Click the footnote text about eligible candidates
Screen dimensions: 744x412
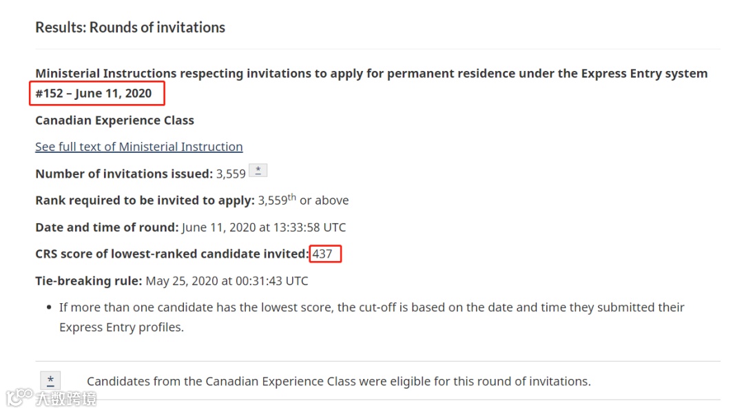click(x=338, y=381)
